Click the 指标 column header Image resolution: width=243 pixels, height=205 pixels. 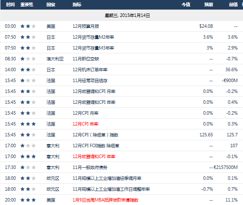[77, 5]
